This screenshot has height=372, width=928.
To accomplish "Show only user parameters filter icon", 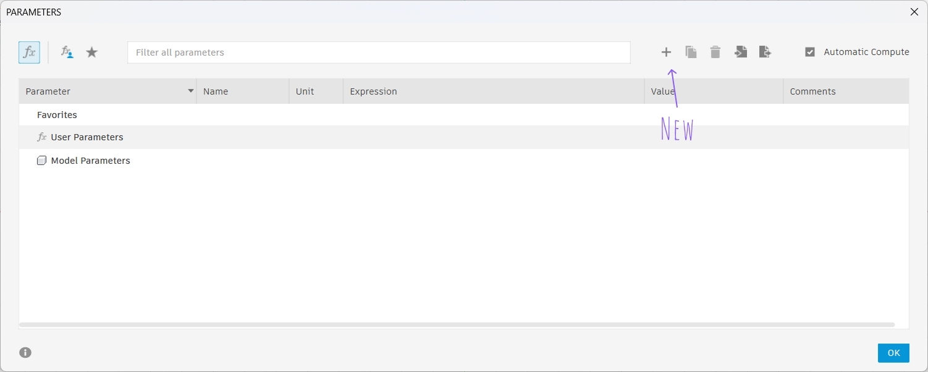I will click(67, 53).
